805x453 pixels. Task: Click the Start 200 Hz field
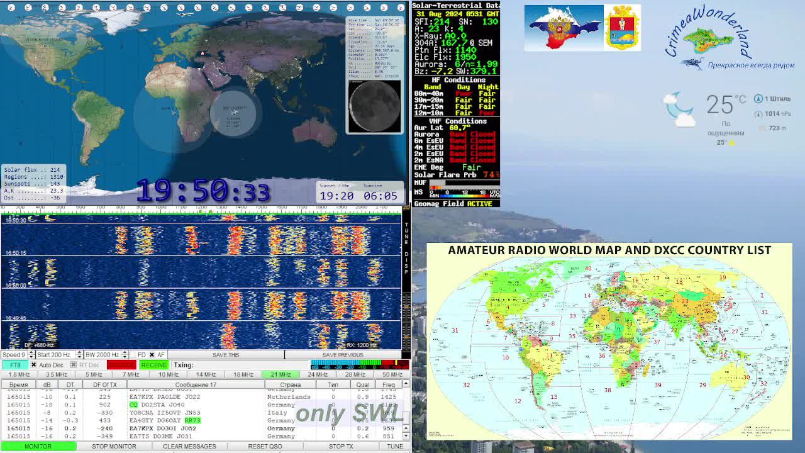tap(56, 355)
